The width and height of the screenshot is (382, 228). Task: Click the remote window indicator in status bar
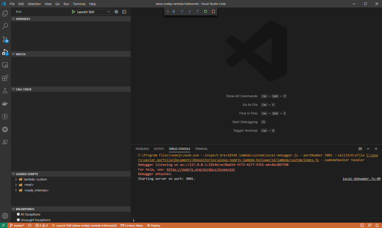tap(3, 225)
